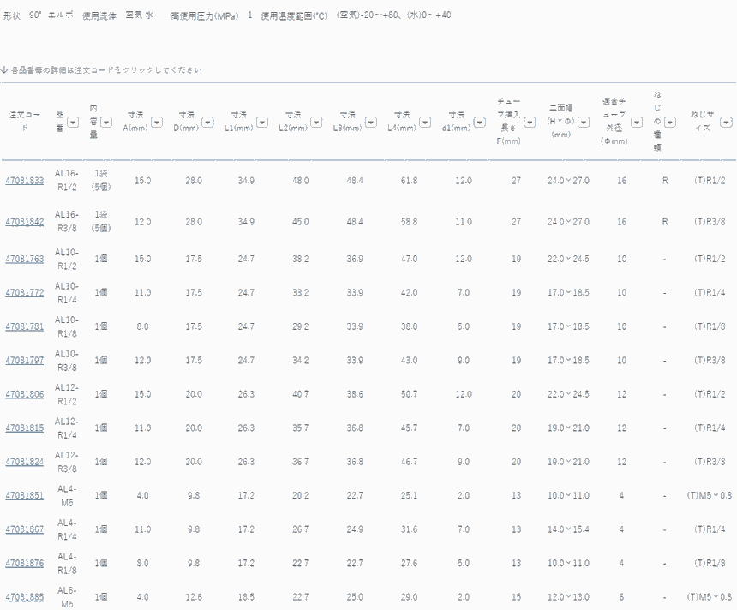This screenshot has height=610, width=737.
Task: Open the 内容量 column filter dropdown
Action: click(107, 122)
